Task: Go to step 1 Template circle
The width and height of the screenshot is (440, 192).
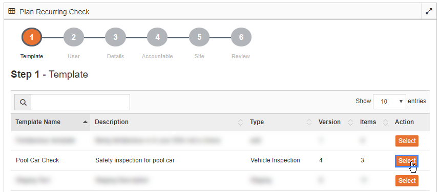Action: tap(31, 37)
